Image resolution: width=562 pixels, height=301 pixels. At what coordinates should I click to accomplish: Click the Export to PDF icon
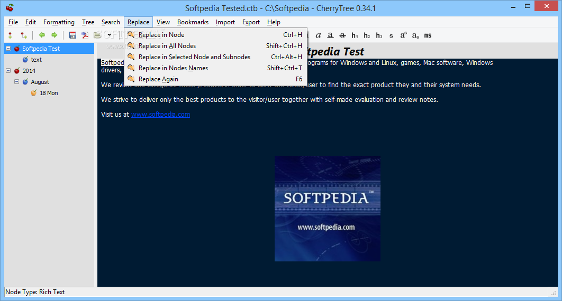(85, 35)
